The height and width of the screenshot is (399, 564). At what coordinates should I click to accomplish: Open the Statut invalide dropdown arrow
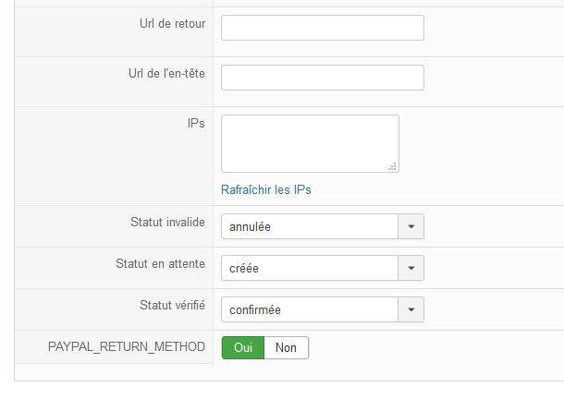(x=411, y=226)
